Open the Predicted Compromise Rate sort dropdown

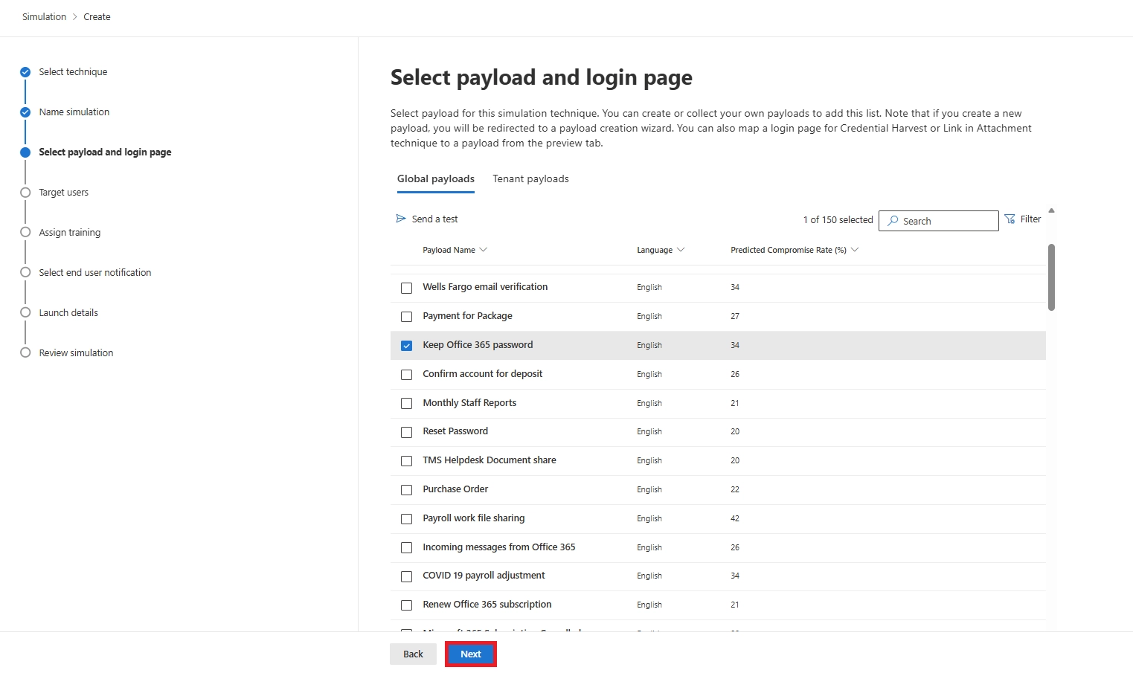point(855,250)
